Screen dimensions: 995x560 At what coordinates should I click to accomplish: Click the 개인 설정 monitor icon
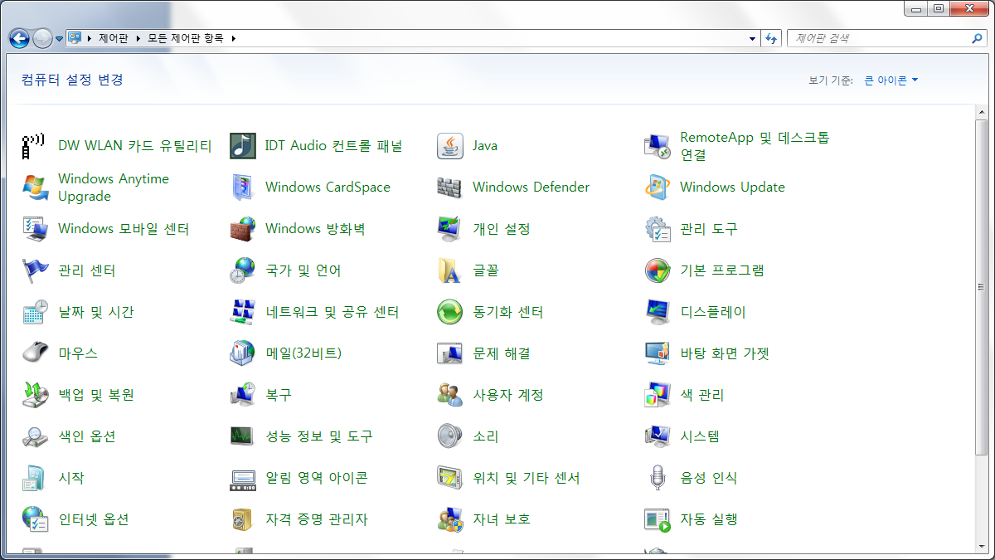click(x=450, y=229)
